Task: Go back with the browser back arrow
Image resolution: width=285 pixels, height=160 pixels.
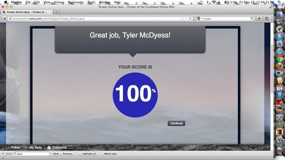Action: point(4,19)
